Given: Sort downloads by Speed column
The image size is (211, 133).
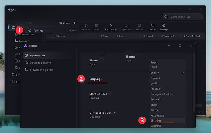Looking at the screenshot, I should 148,36.
